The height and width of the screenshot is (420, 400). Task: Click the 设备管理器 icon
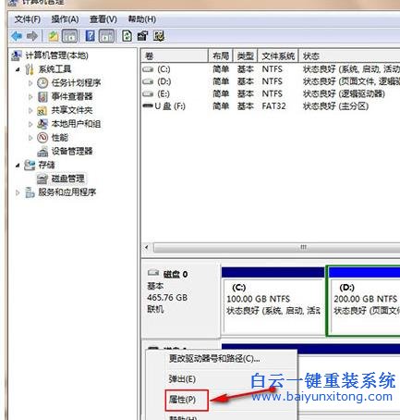point(42,152)
